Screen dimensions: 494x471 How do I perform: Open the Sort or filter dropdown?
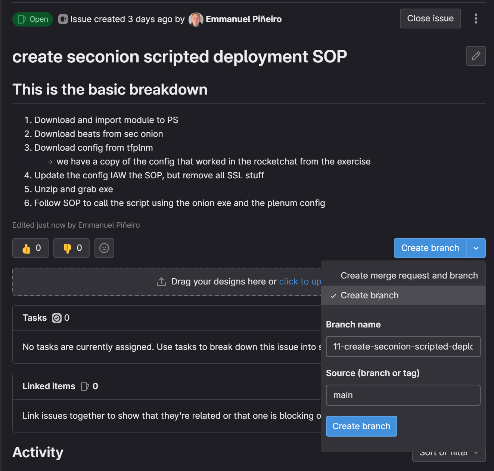[x=449, y=453]
